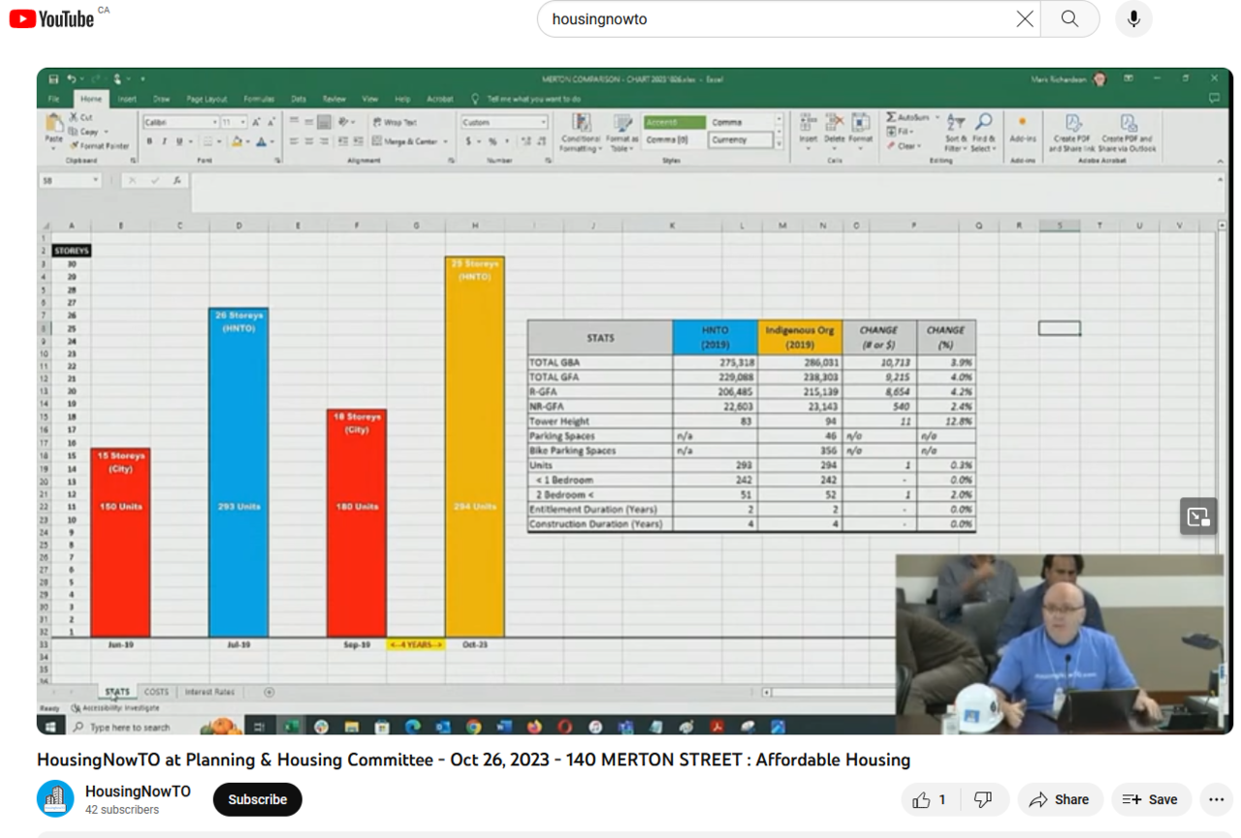Image resolution: width=1241 pixels, height=838 pixels.
Task: Subscribe to the HousingNowTO channel
Action: click(257, 800)
